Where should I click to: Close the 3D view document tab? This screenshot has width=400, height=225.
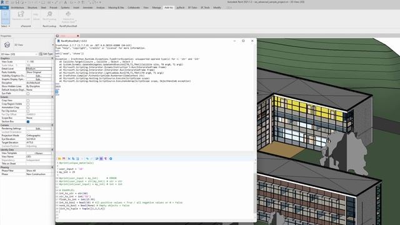click(77, 36)
